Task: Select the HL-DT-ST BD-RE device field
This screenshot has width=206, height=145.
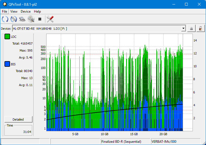Action: (99, 28)
